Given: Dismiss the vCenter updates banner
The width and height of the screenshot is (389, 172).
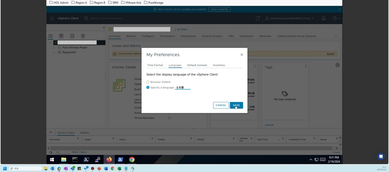Looking at the screenshot, I should 339,9.
